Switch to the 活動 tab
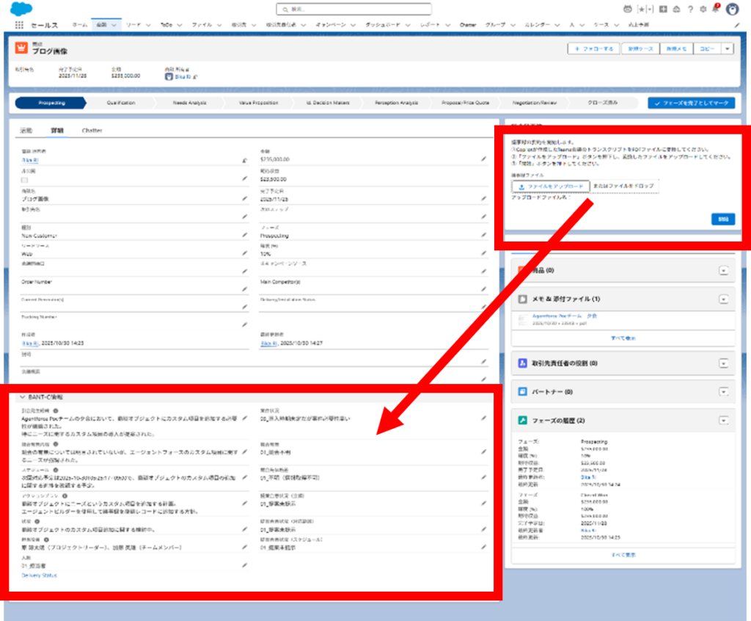The height and width of the screenshot is (621, 751). pos(26,130)
